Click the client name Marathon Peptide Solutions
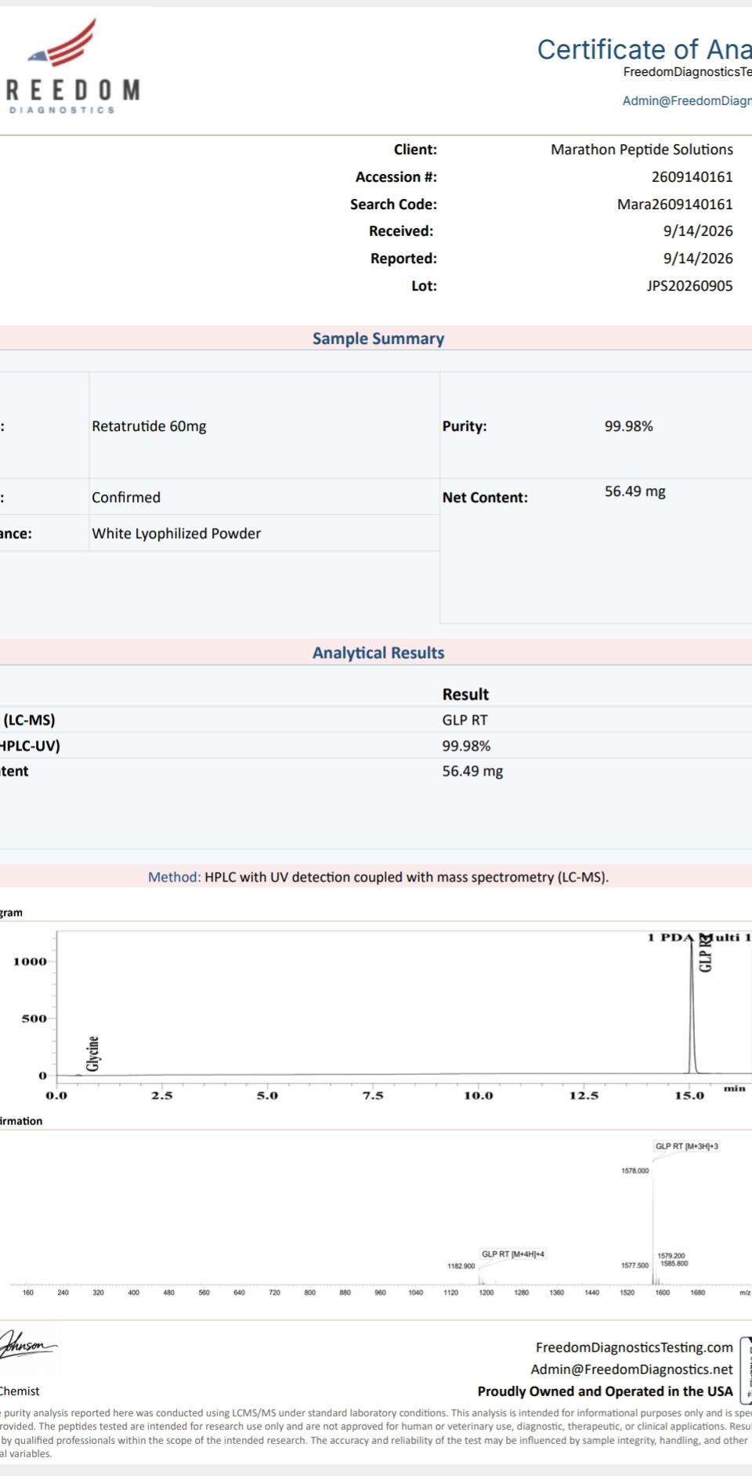 pyautogui.click(x=642, y=150)
